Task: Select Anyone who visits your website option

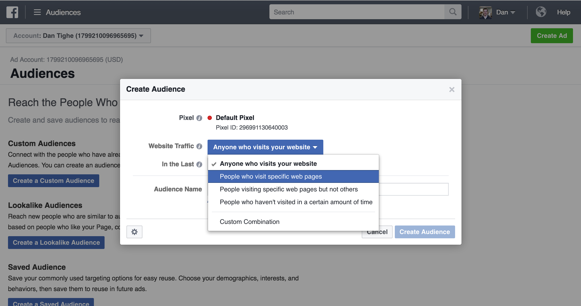Action: pos(293,164)
